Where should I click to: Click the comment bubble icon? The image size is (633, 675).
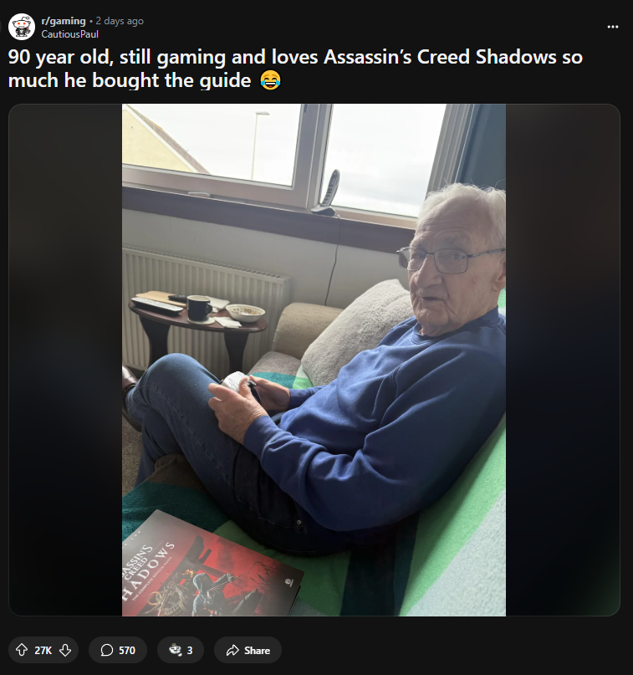(107, 650)
